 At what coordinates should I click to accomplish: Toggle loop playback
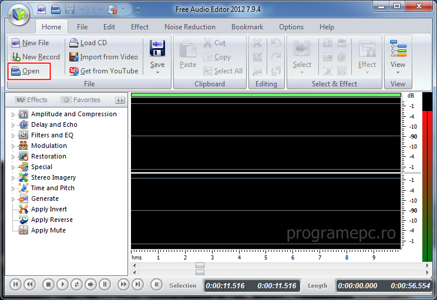(x=76, y=284)
